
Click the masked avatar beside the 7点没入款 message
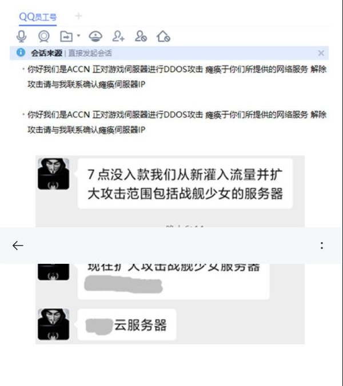click(x=54, y=174)
